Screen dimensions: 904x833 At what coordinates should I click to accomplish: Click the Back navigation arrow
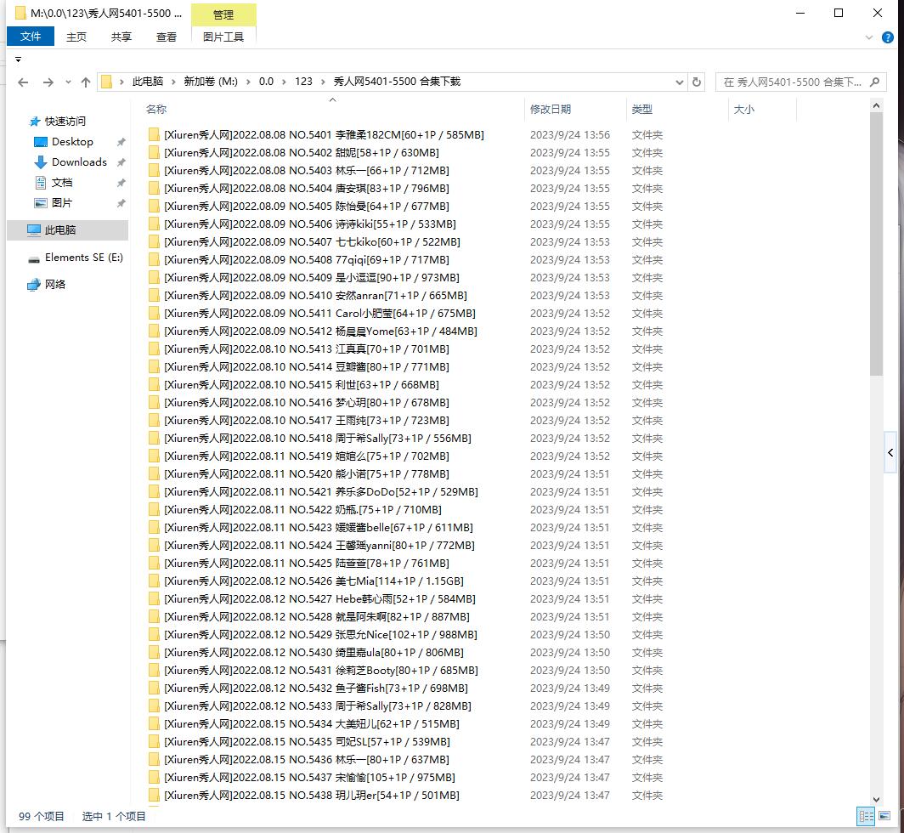tap(23, 82)
